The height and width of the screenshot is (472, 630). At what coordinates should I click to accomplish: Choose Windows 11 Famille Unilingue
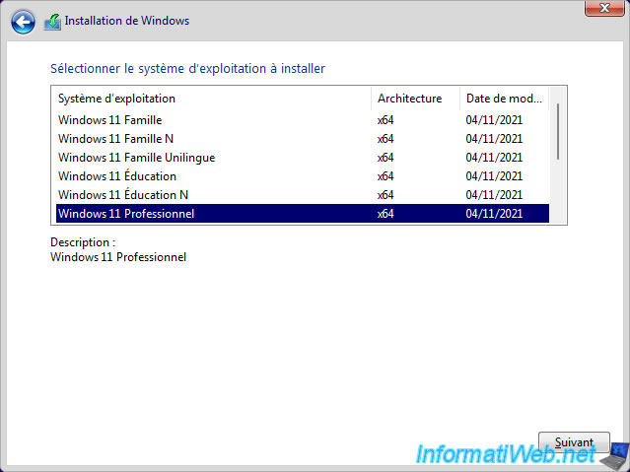tap(302, 158)
